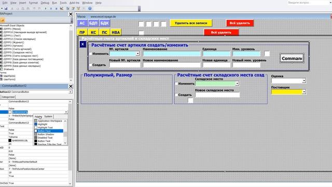
Task: Select the Эта книга workbook icon
Action: point(2,69)
